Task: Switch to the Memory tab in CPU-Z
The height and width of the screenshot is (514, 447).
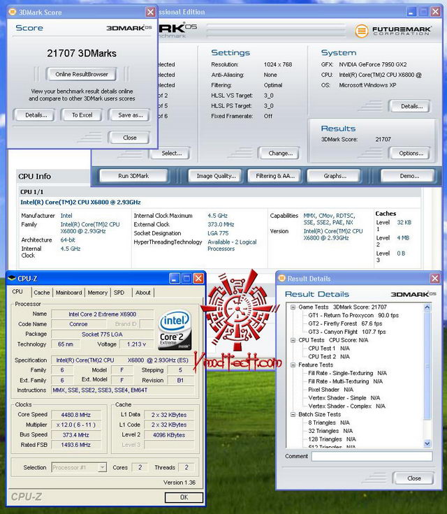Action: (97, 293)
